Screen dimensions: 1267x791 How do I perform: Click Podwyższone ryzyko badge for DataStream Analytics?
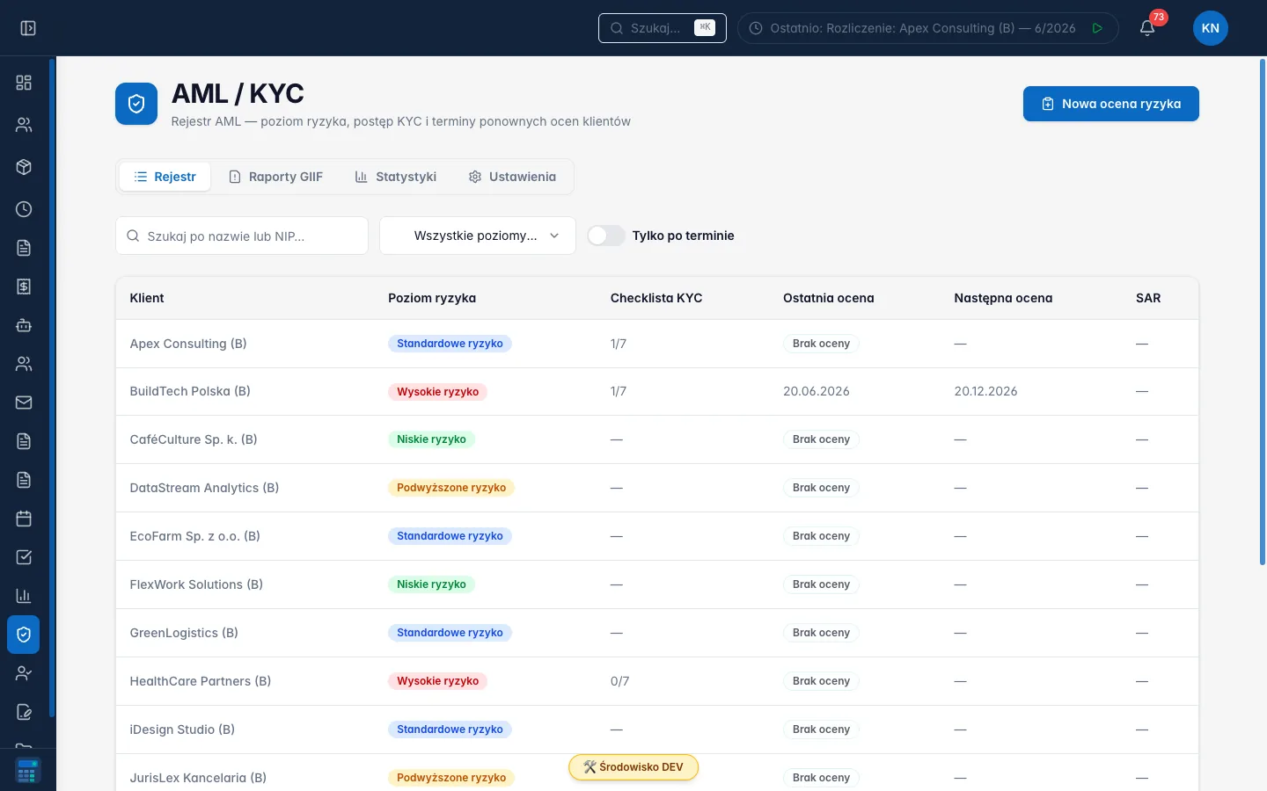pos(451,488)
